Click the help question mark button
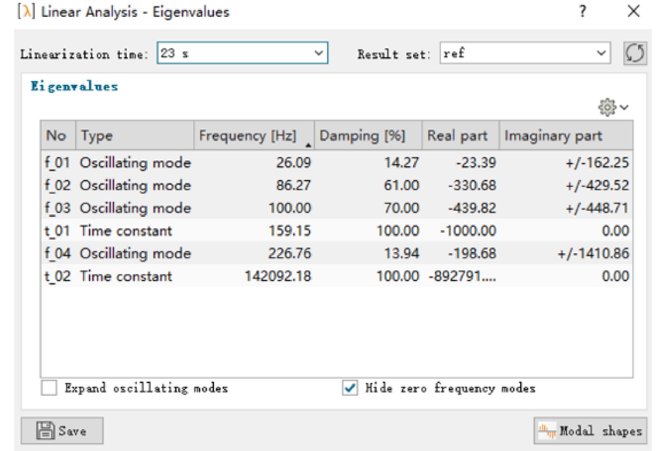The height and width of the screenshot is (451, 665). coord(582,11)
